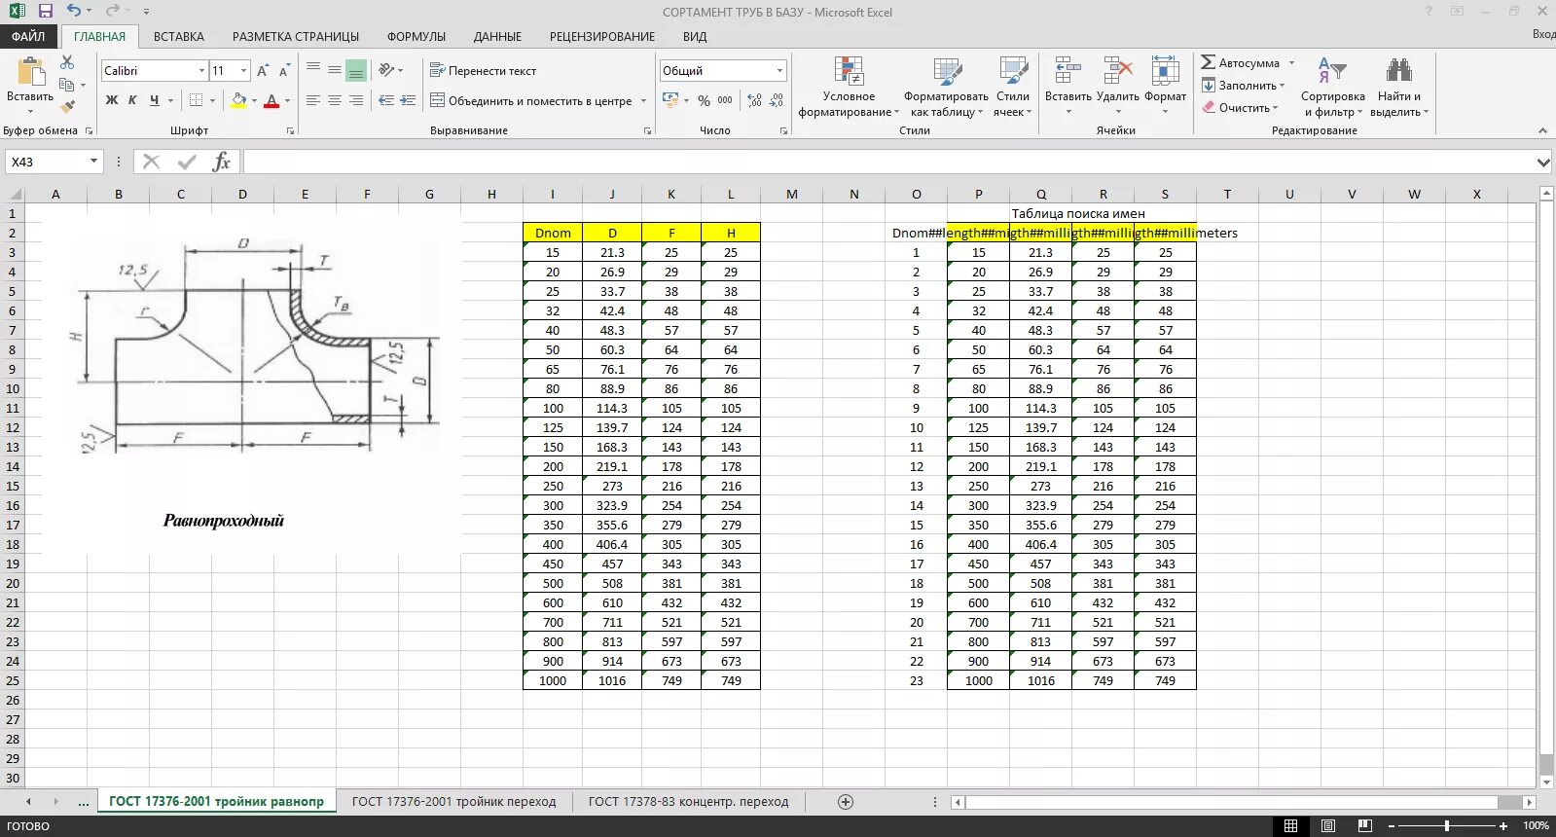The height and width of the screenshot is (837, 1556).
Task: Open Стили ячеек gallery
Action: click(1013, 87)
